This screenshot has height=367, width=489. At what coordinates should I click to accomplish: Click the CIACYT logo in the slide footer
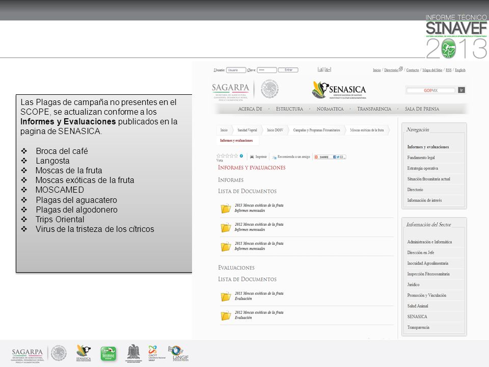coord(156,353)
